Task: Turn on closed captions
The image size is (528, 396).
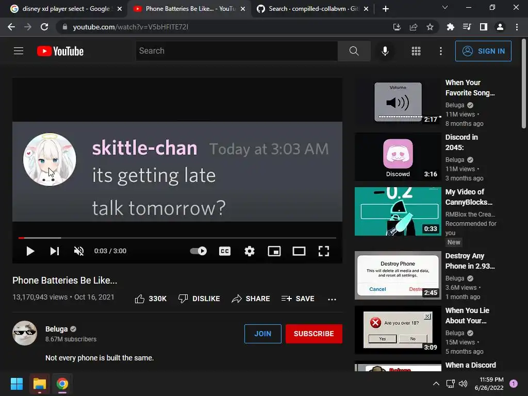Action: (225, 251)
